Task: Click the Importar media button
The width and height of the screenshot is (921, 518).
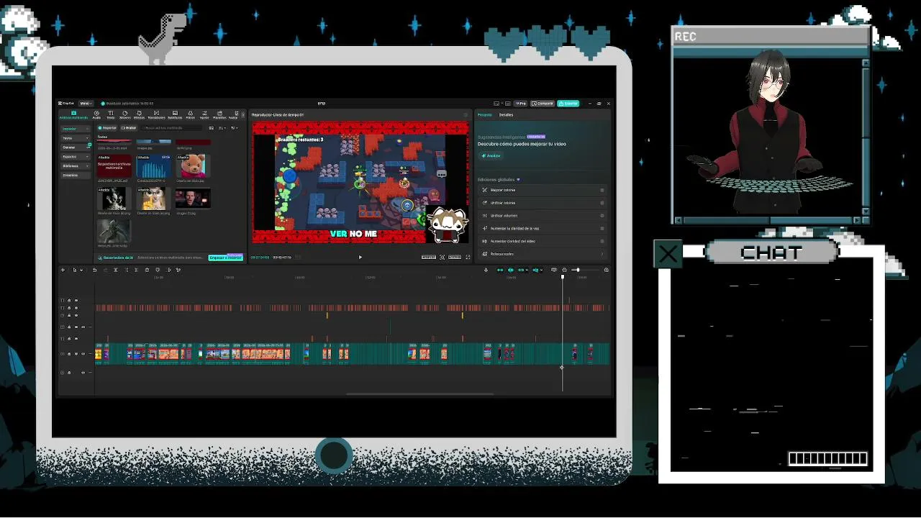Action: 106,128
